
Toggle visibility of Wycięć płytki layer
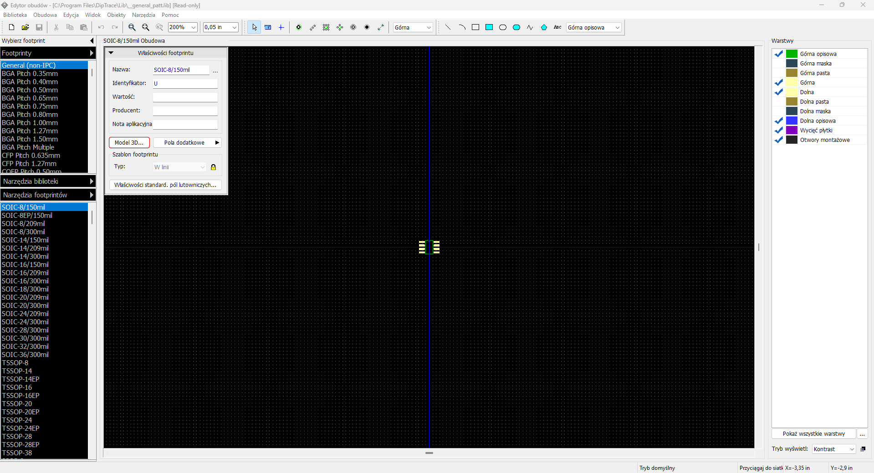pyautogui.click(x=779, y=130)
